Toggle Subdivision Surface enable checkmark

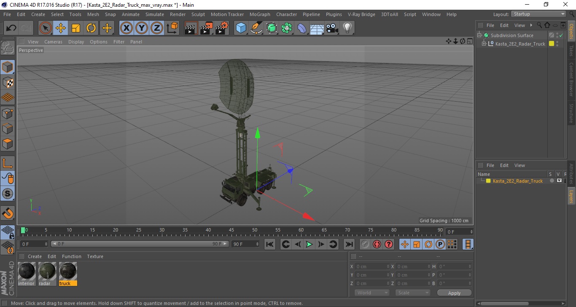click(561, 35)
